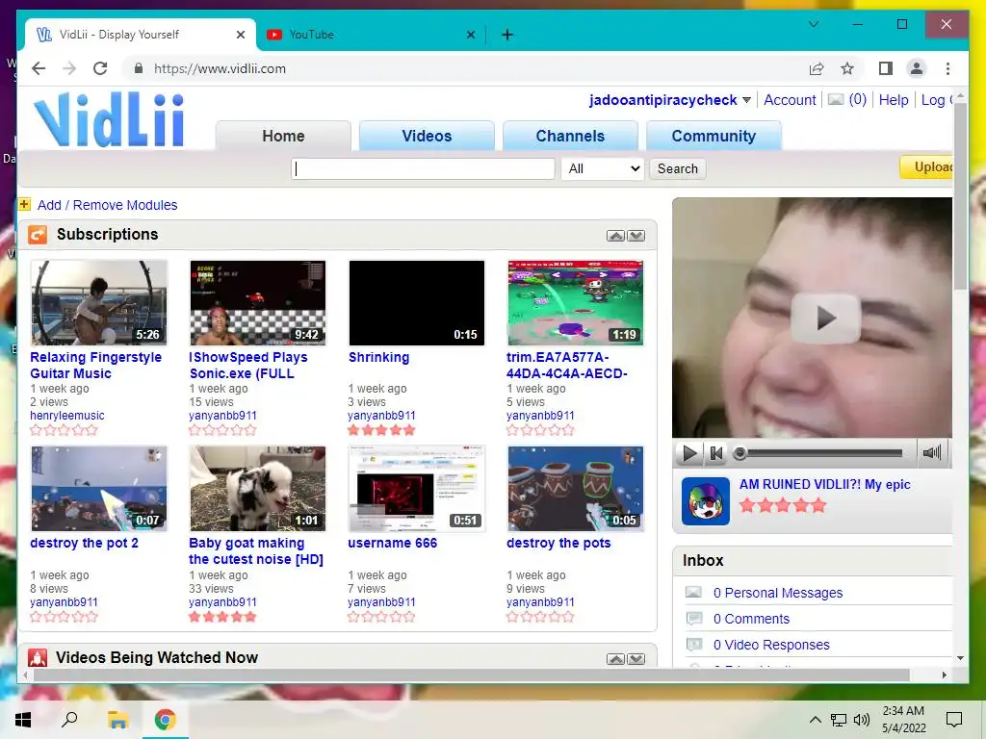986x739 pixels.
Task: Open a new browser tab with plus
Action: coord(507,35)
